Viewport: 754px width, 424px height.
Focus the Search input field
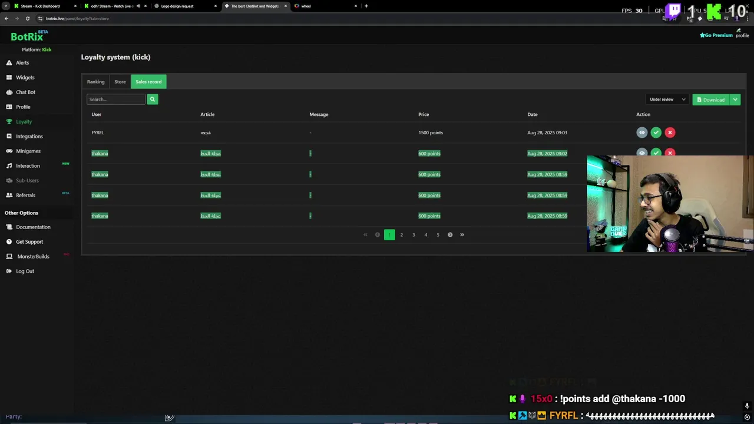tap(116, 99)
